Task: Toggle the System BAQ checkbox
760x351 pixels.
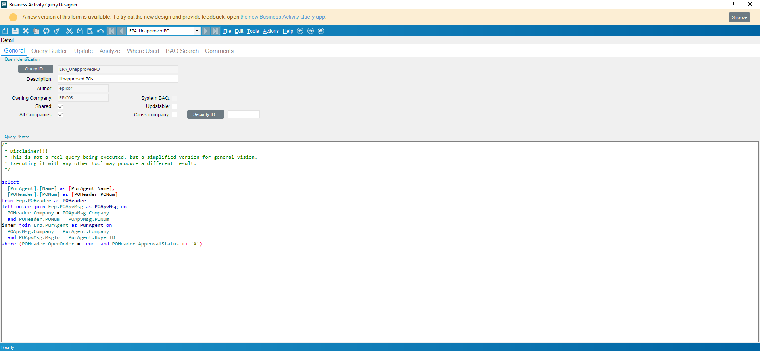Action: pos(175,98)
